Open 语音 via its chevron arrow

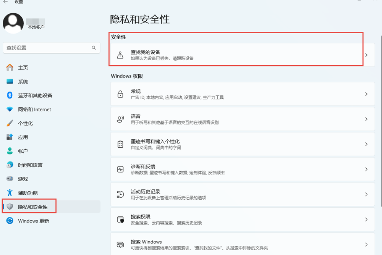point(366,119)
